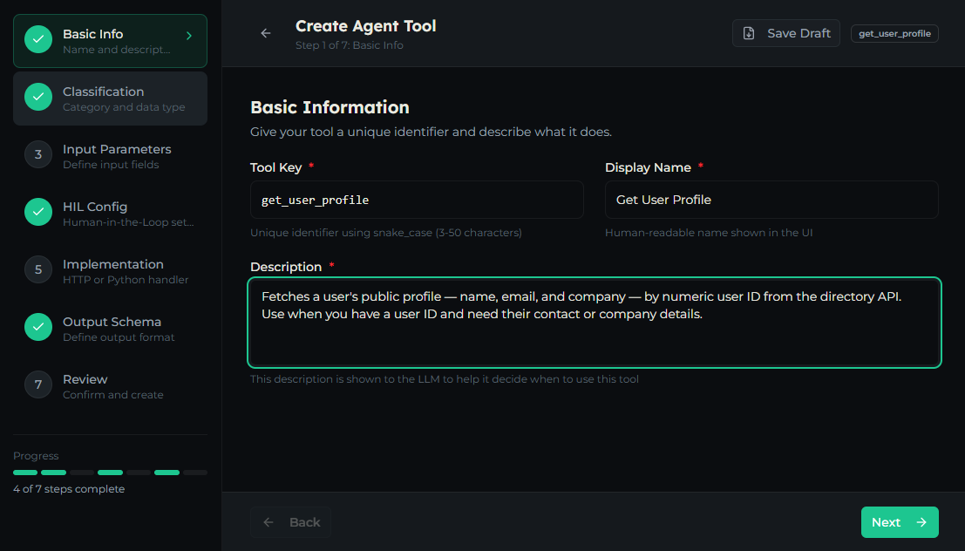Screen dimensions: 965x551
Task: Select the Basic Info step title
Action: coord(93,34)
